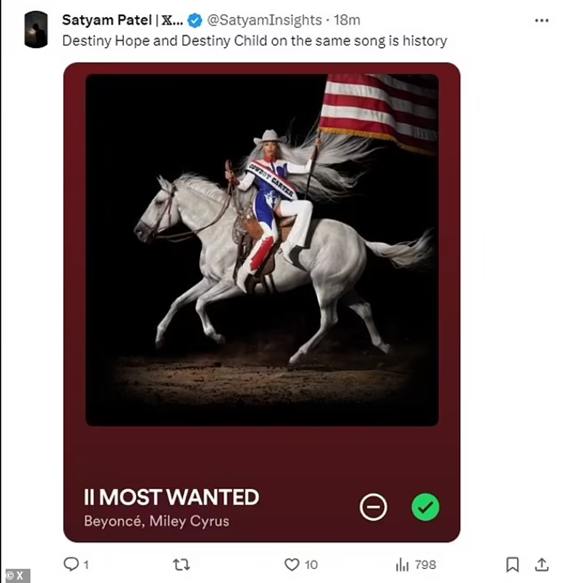The height and width of the screenshot is (583, 563).
Task: Click the tweet text about Destiny Hope
Action: coord(254,41)
